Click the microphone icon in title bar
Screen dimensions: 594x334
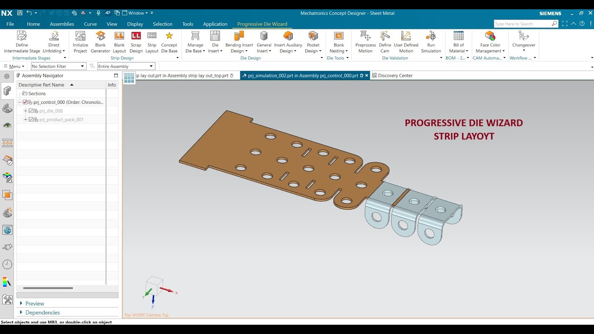pyautogui.click(x=98, y=13)
